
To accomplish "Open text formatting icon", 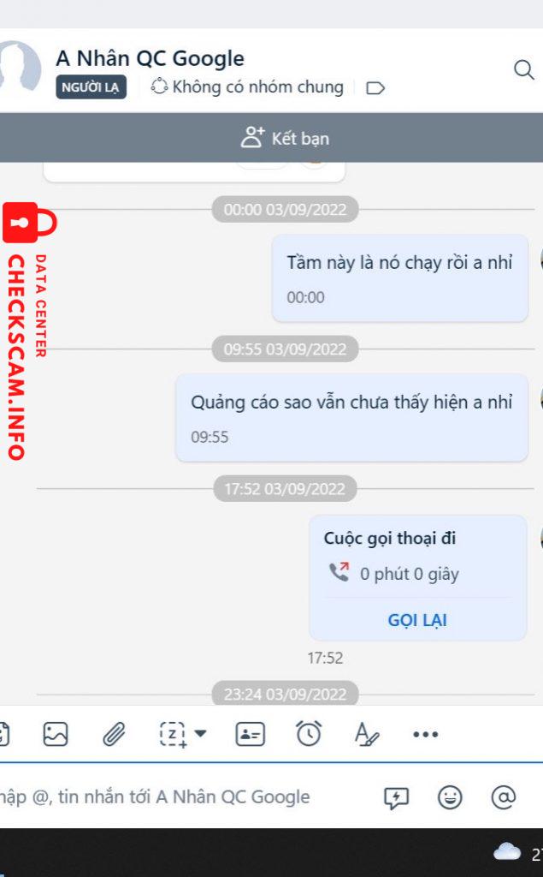I will tap(367, 734).
